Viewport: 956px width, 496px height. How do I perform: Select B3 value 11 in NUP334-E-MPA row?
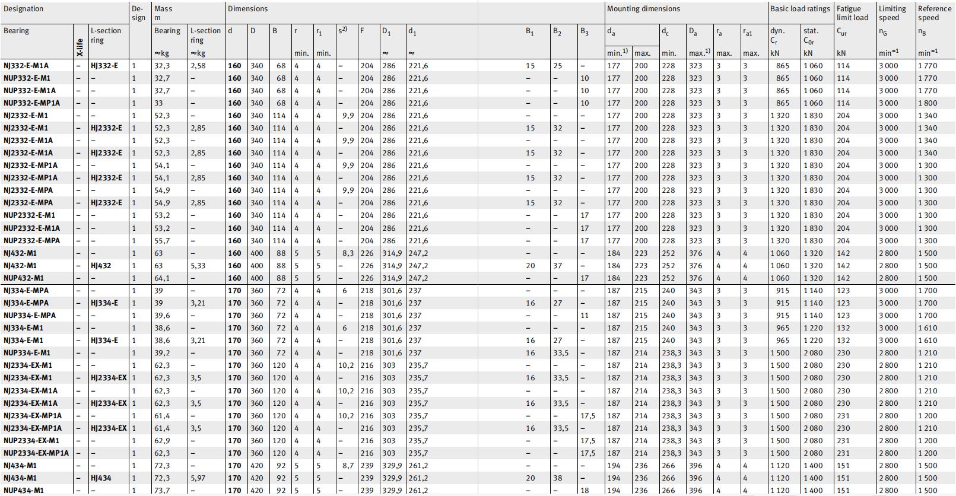pyautogui.click(x=585, y=316)
